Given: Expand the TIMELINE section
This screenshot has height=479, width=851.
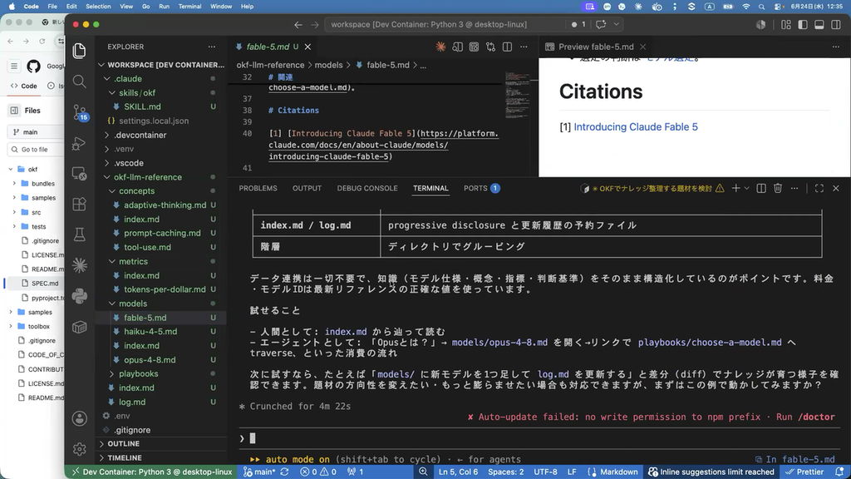Looking at the screenshot, I should coord(125,458).
